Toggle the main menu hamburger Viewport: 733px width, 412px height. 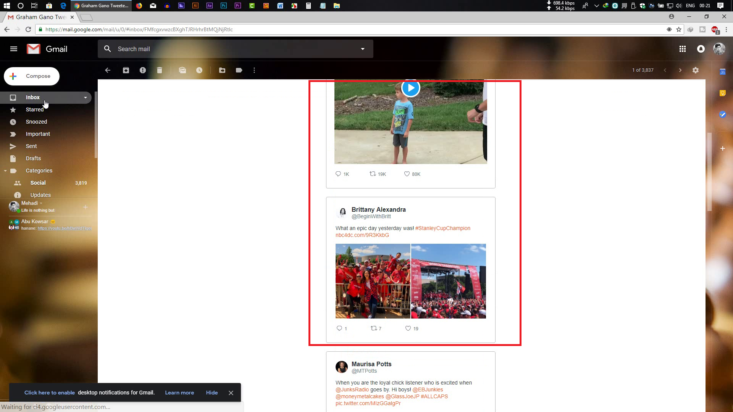coord(14,49)
